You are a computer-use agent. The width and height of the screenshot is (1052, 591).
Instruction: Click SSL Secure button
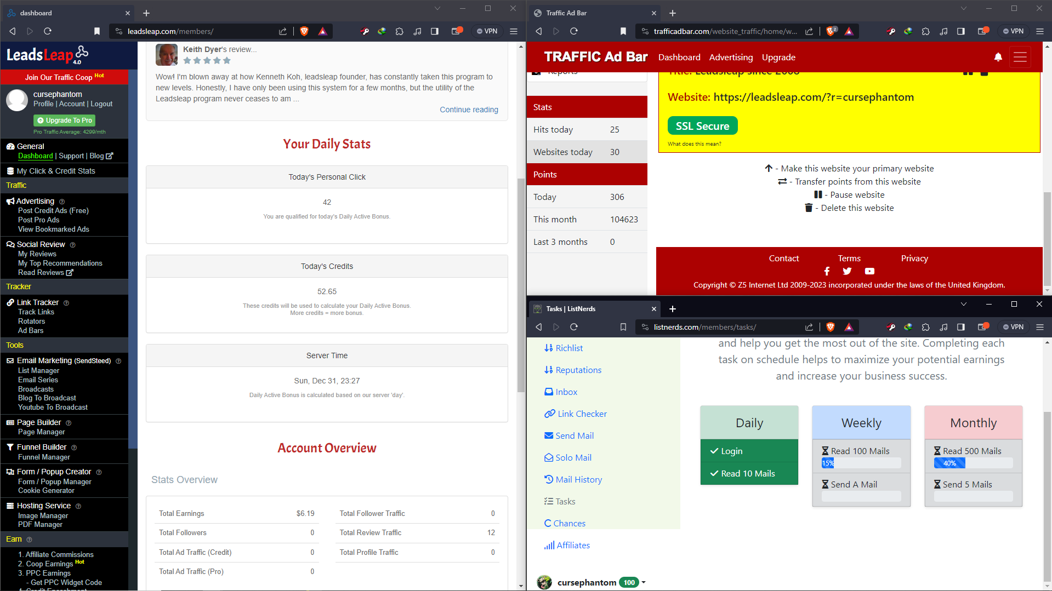point(702,126)
